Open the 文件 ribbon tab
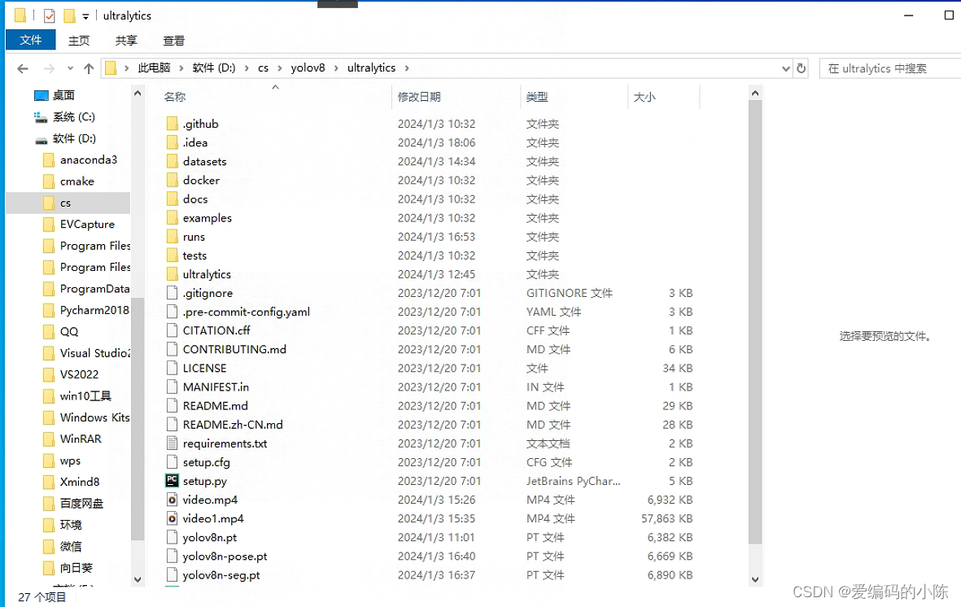 click(31, 40)
